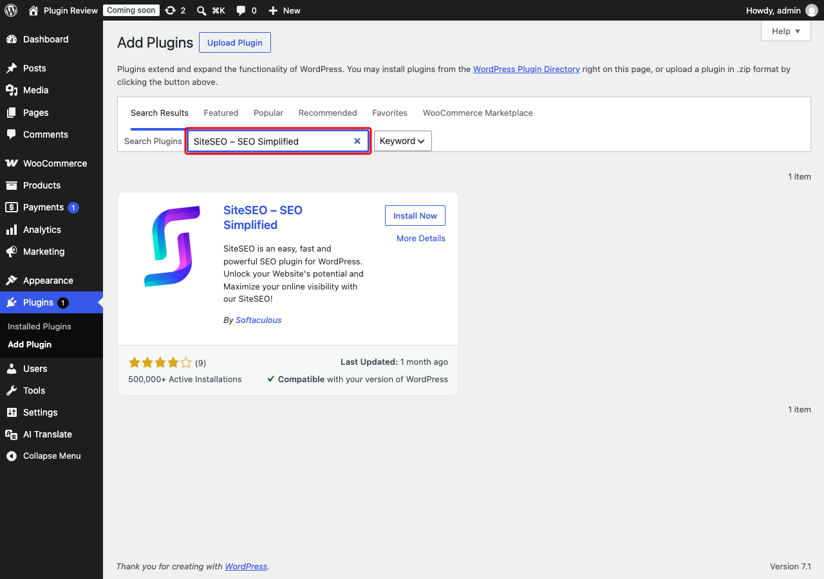
Task: Click the Plugins plug icon
Action: click(x=12, y=302)
